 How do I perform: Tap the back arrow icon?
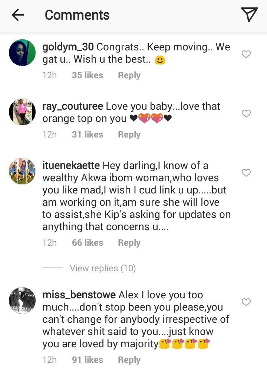(x=17, y=15)
